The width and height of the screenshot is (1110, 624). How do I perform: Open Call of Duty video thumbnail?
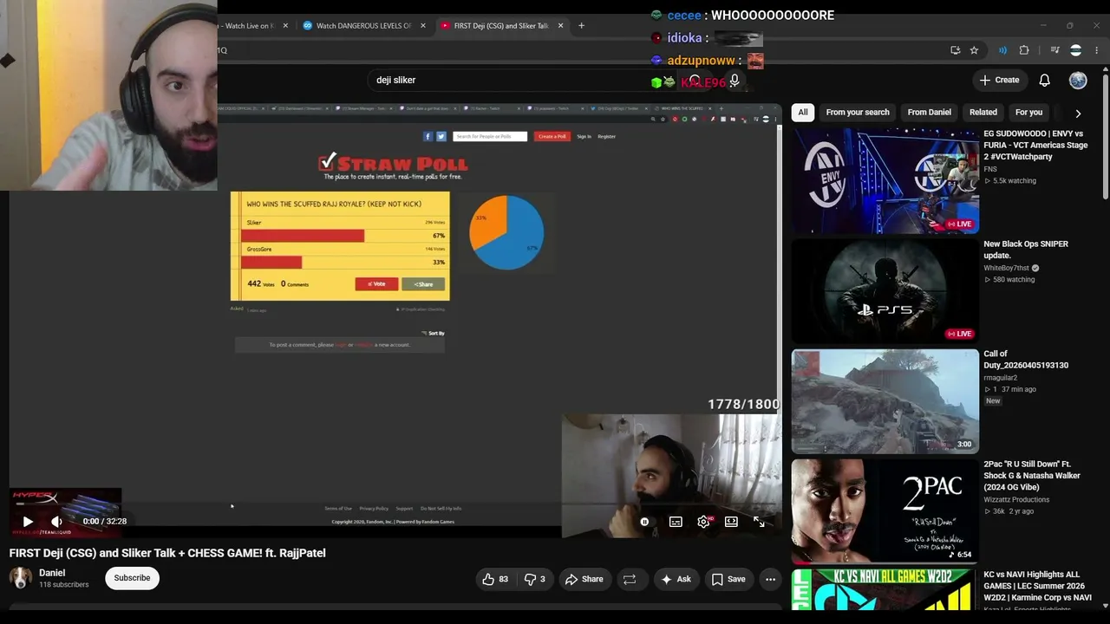coord(885,401)
